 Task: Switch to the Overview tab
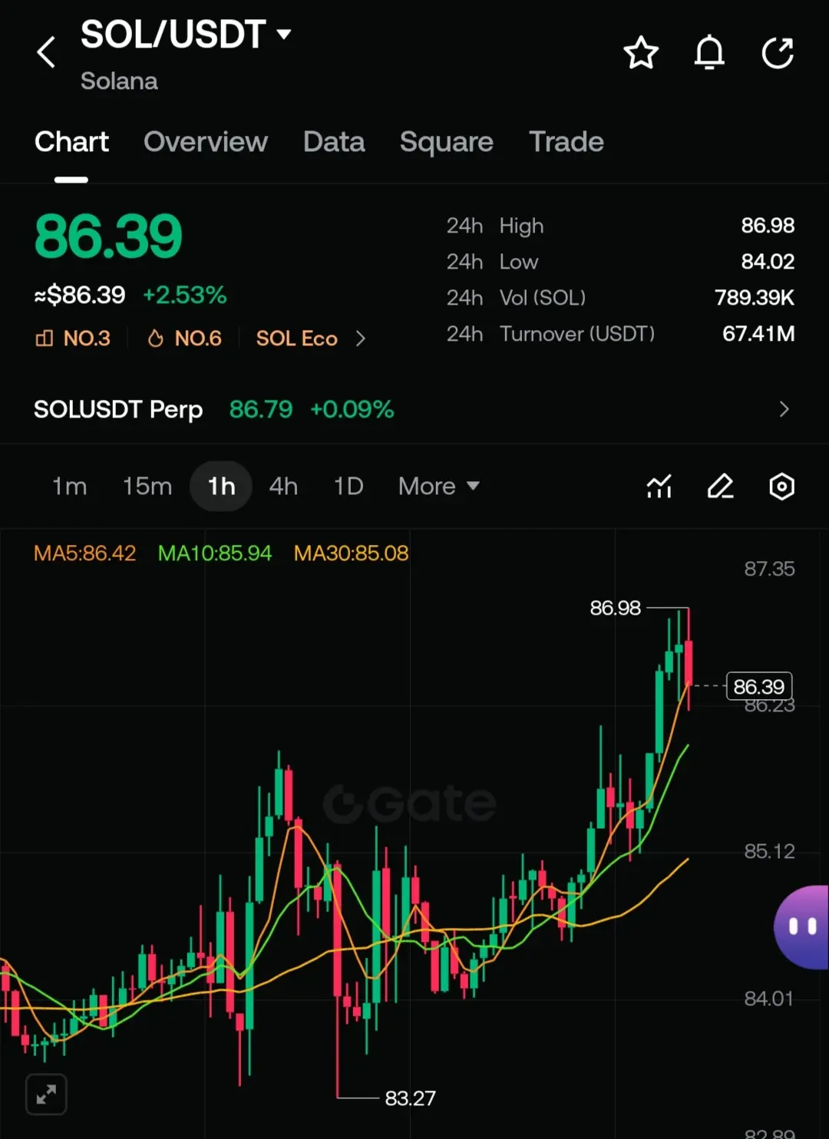click(x=206, y=142)
